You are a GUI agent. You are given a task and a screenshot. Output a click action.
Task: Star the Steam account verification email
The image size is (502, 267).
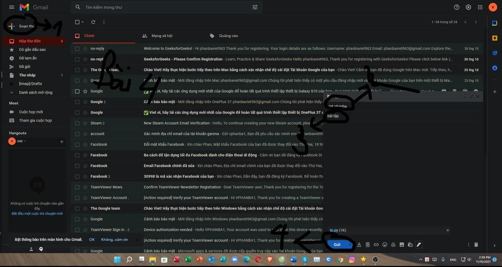pos(85,123)
